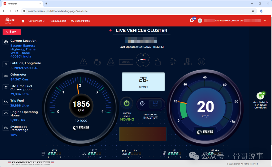Click the site information icon in address bar
Image resolution: width=272 pixels, height=167 pixels.
(24, 11)
